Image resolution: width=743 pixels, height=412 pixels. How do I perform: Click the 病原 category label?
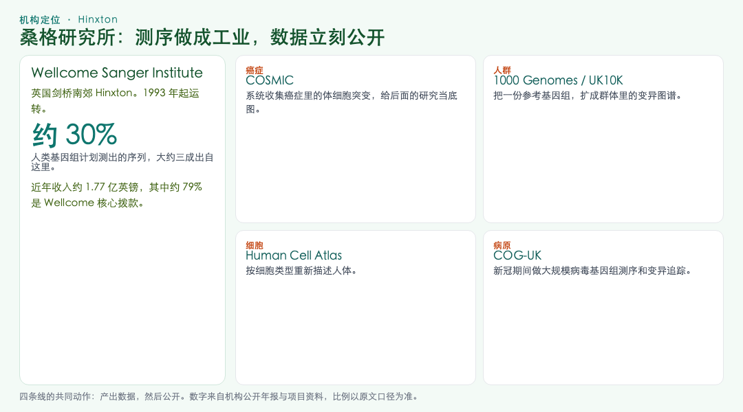click(502, 246)
